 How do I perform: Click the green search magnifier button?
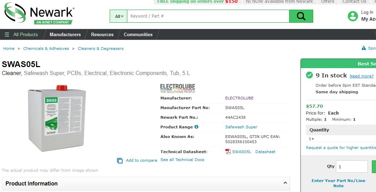point(301,16)
